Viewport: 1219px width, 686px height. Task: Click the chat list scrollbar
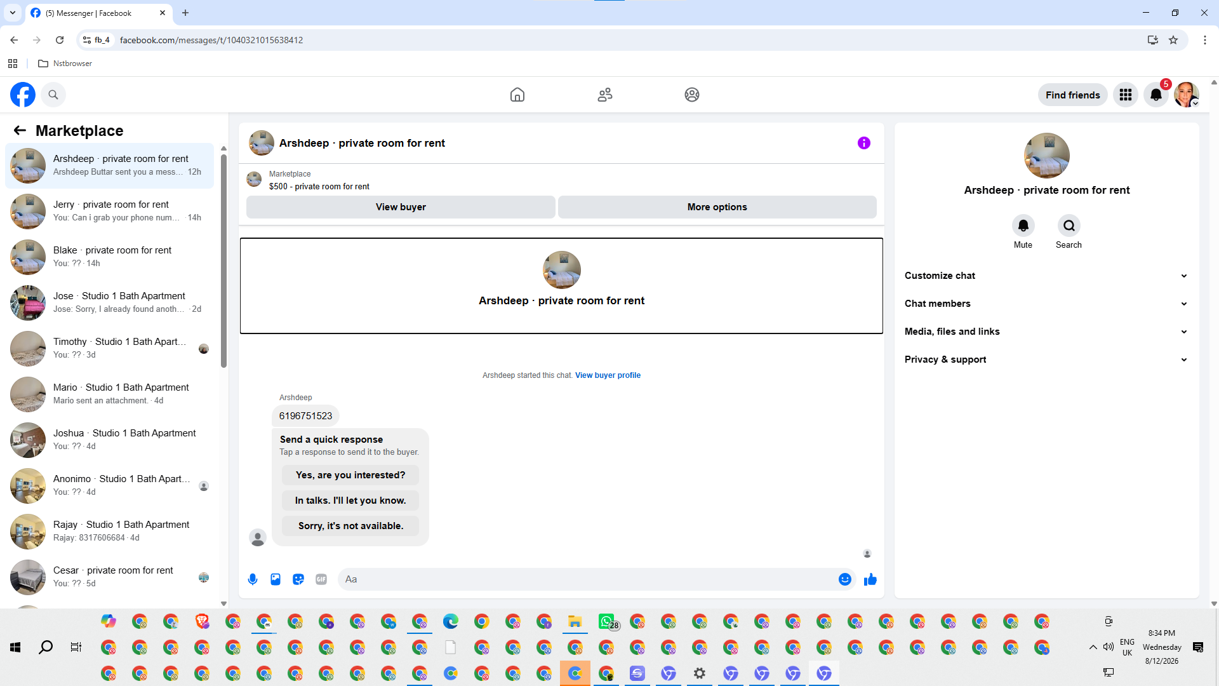(x=223, y=260)
